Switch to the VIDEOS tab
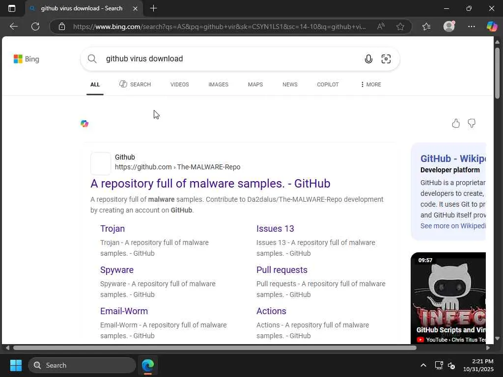The image size is (503, 377). tap(180, 84)
